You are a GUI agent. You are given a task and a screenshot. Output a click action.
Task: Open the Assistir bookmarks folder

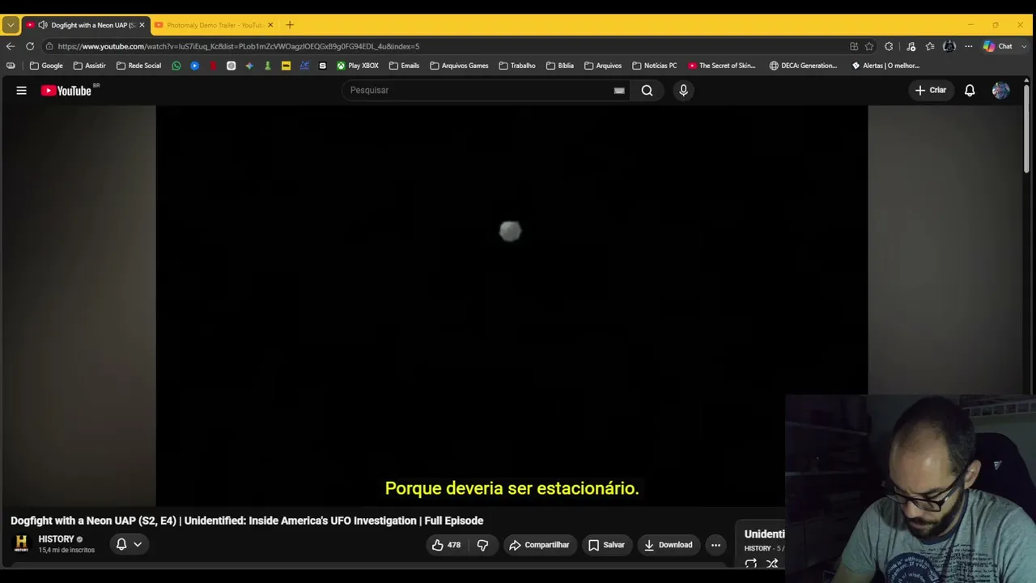tap(90, 66)
